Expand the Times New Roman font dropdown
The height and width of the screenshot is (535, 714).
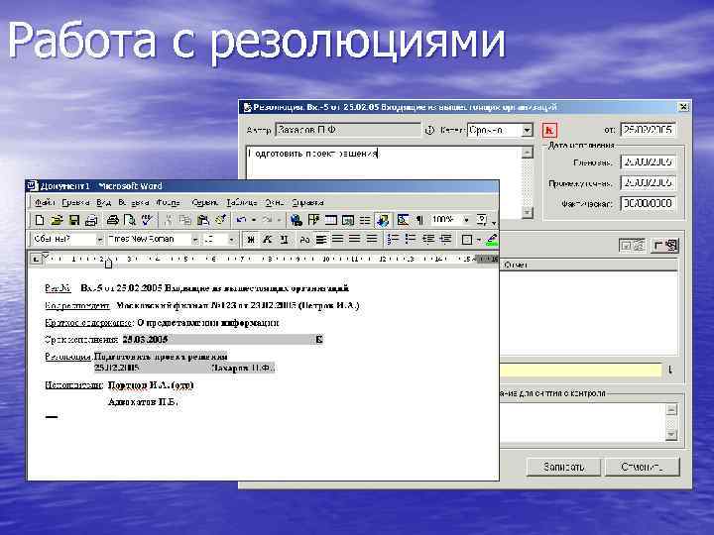click(194, 240)
